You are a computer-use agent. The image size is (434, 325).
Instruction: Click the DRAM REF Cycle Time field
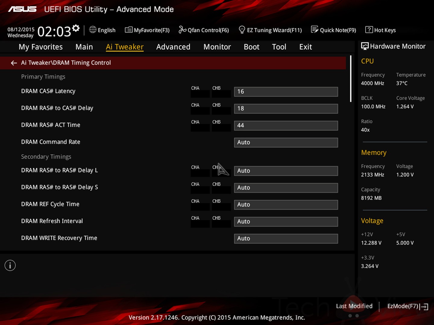(x=286, y=205)
